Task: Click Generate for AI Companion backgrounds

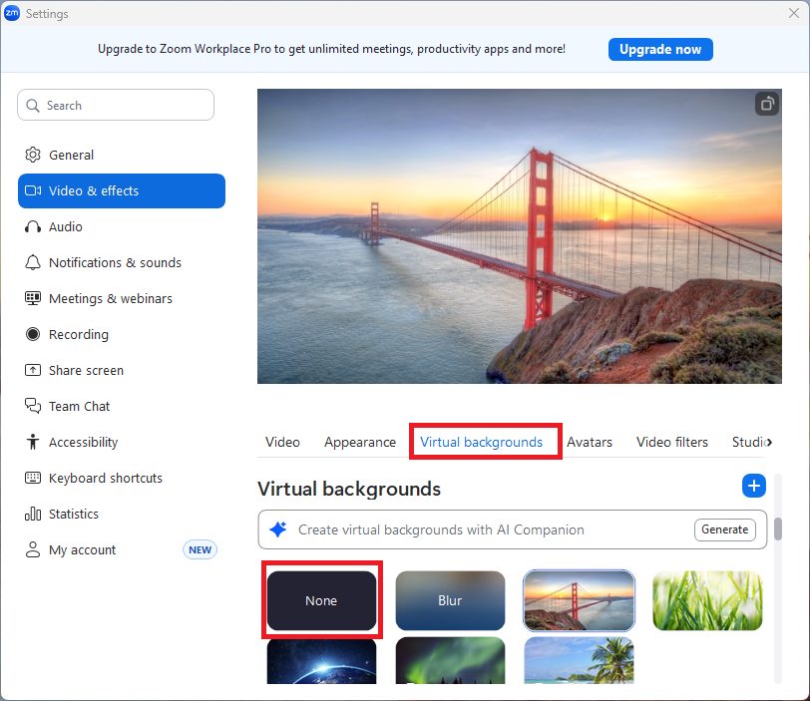Action: point(724,529)
